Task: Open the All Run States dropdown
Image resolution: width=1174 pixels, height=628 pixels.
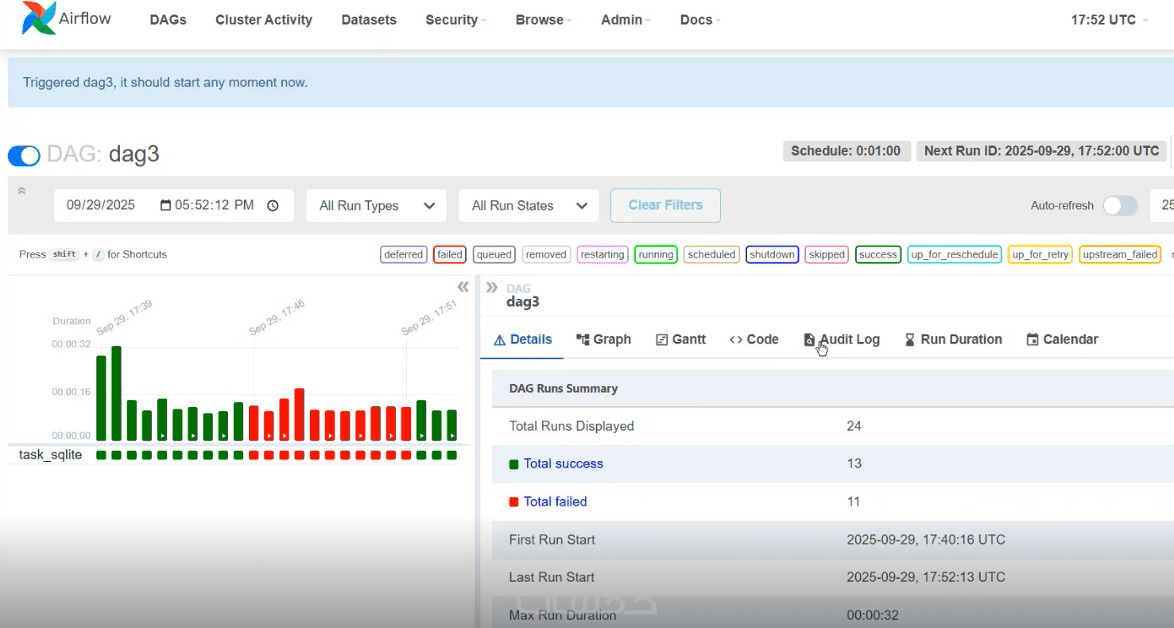Action: pos(529,206)
